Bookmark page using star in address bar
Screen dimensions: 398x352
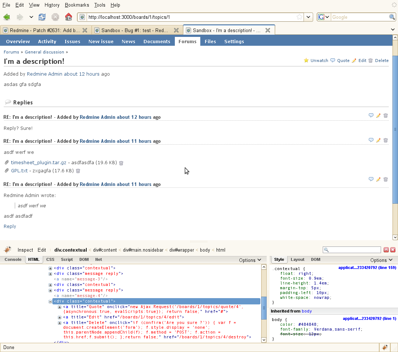click(x=300, y=17)
